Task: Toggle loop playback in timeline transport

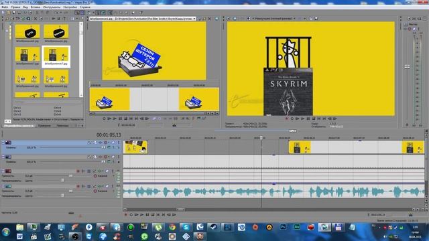Action: pos(131,215)
